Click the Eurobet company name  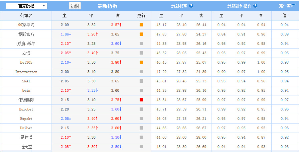26,109
